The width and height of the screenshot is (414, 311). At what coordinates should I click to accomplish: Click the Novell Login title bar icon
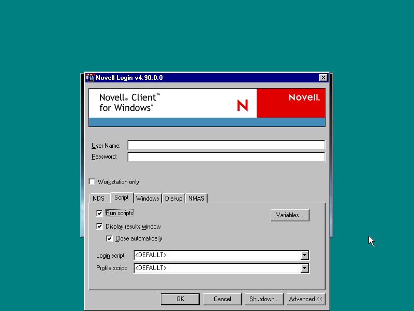[x=90, y=77]
